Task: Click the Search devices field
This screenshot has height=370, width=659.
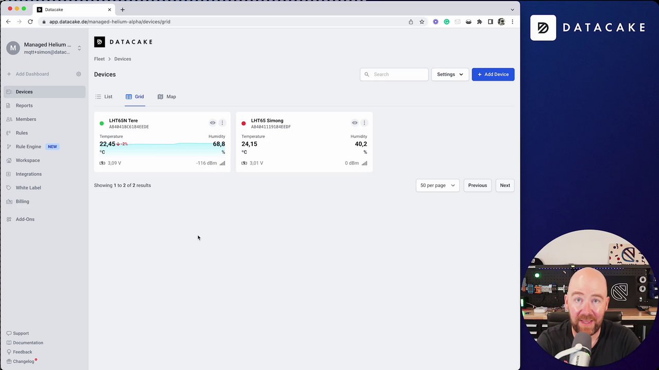Action: (394, 75)
